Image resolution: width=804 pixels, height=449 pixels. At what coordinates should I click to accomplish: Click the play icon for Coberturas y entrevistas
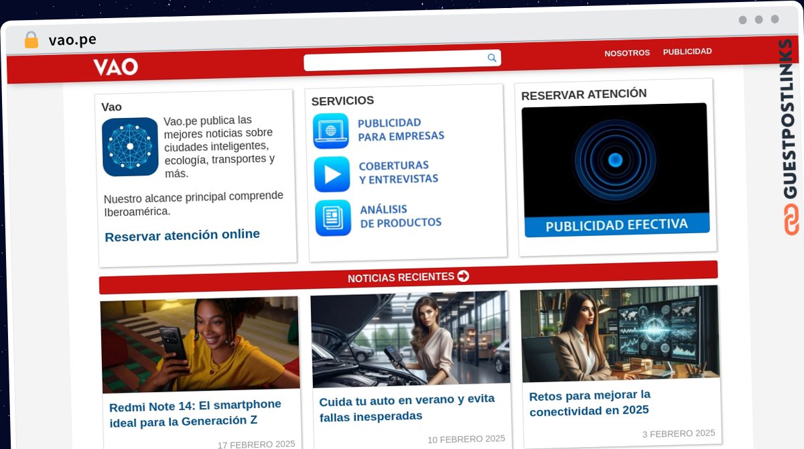point(332,174)
